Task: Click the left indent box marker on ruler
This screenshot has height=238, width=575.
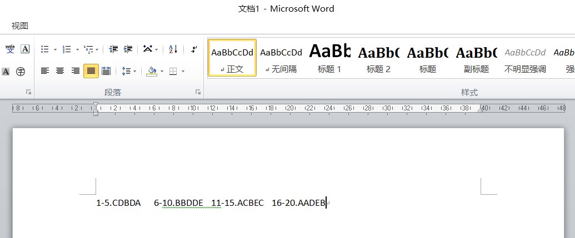Action: pos(96,114)
